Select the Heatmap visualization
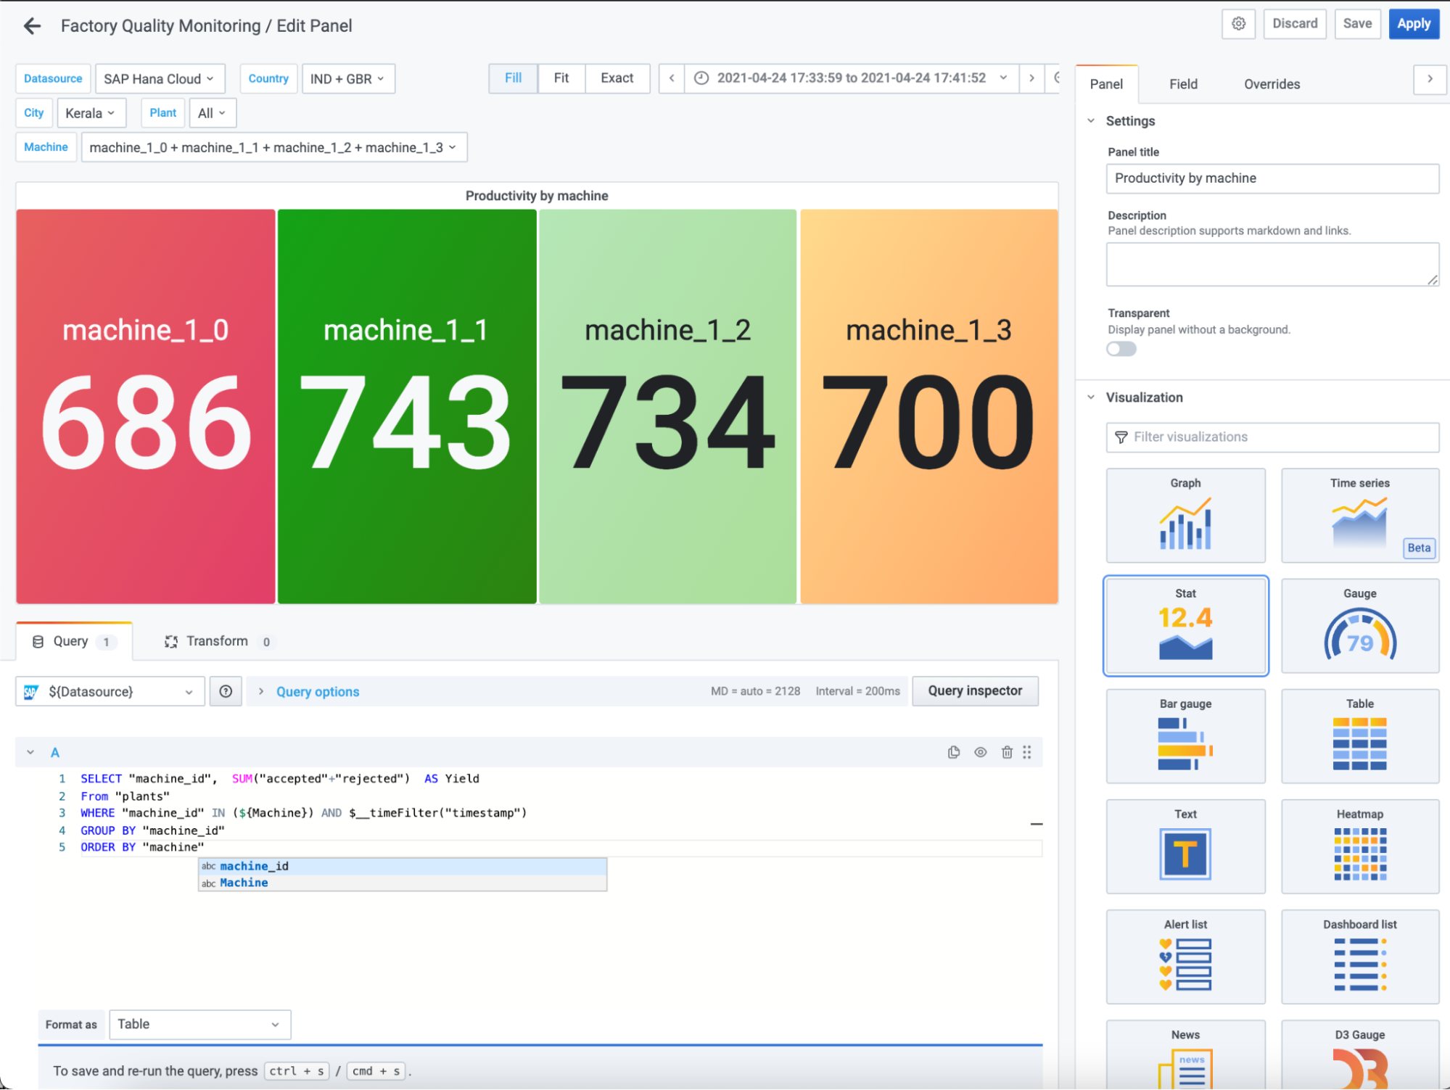The height and width of the screenshot is (1090, 1450). click(1359, 846)
